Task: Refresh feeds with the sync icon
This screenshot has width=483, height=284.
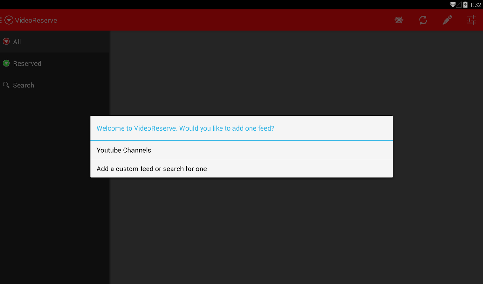Action: pos(423,20)
